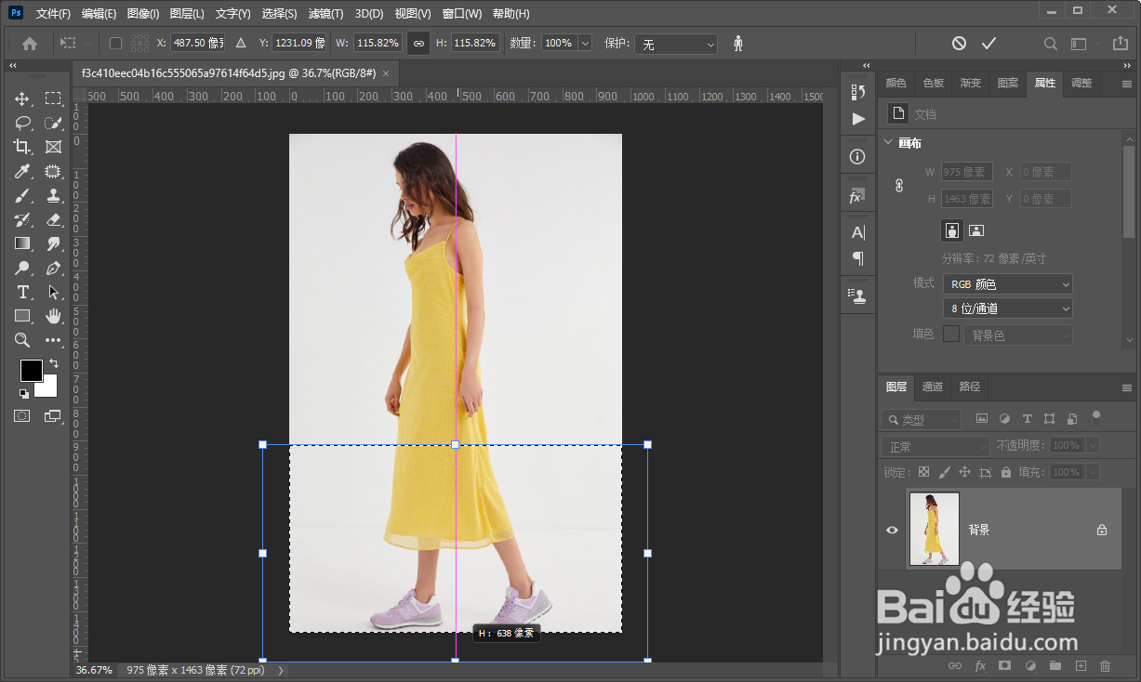
Task: Commit the transform with the checkmark
Action: (x=988, y=44)
